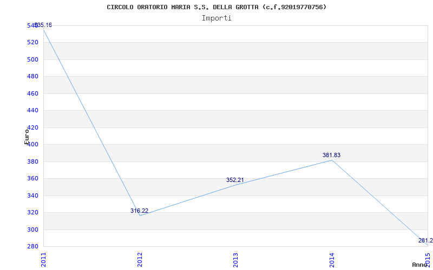Image resolution: width=433 pixels, height=270 pixels.
Task: Click the 520 y-axis value
Action: [32, 43]
